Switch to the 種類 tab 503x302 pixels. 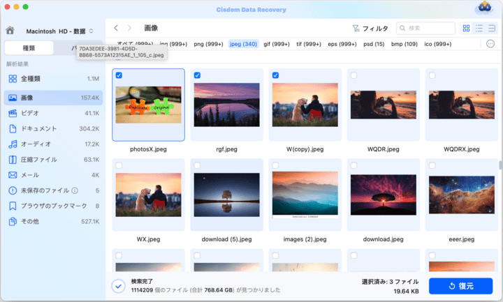coord(29,48)
